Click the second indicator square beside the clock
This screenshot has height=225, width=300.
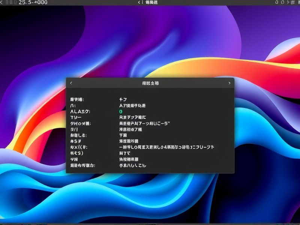click(10, 3)
